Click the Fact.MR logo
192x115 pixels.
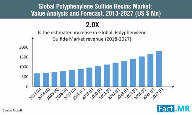(174, 109)
